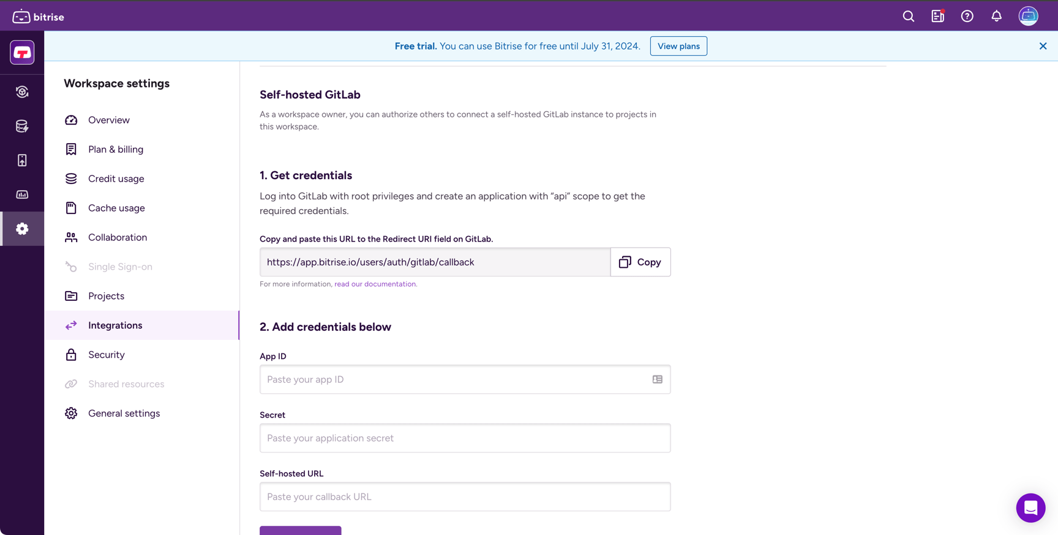Click the Shared resources link icon
The image size is (1058, 535).
[71, 384]
